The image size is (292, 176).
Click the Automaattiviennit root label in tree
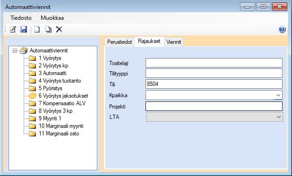[49, 50]
